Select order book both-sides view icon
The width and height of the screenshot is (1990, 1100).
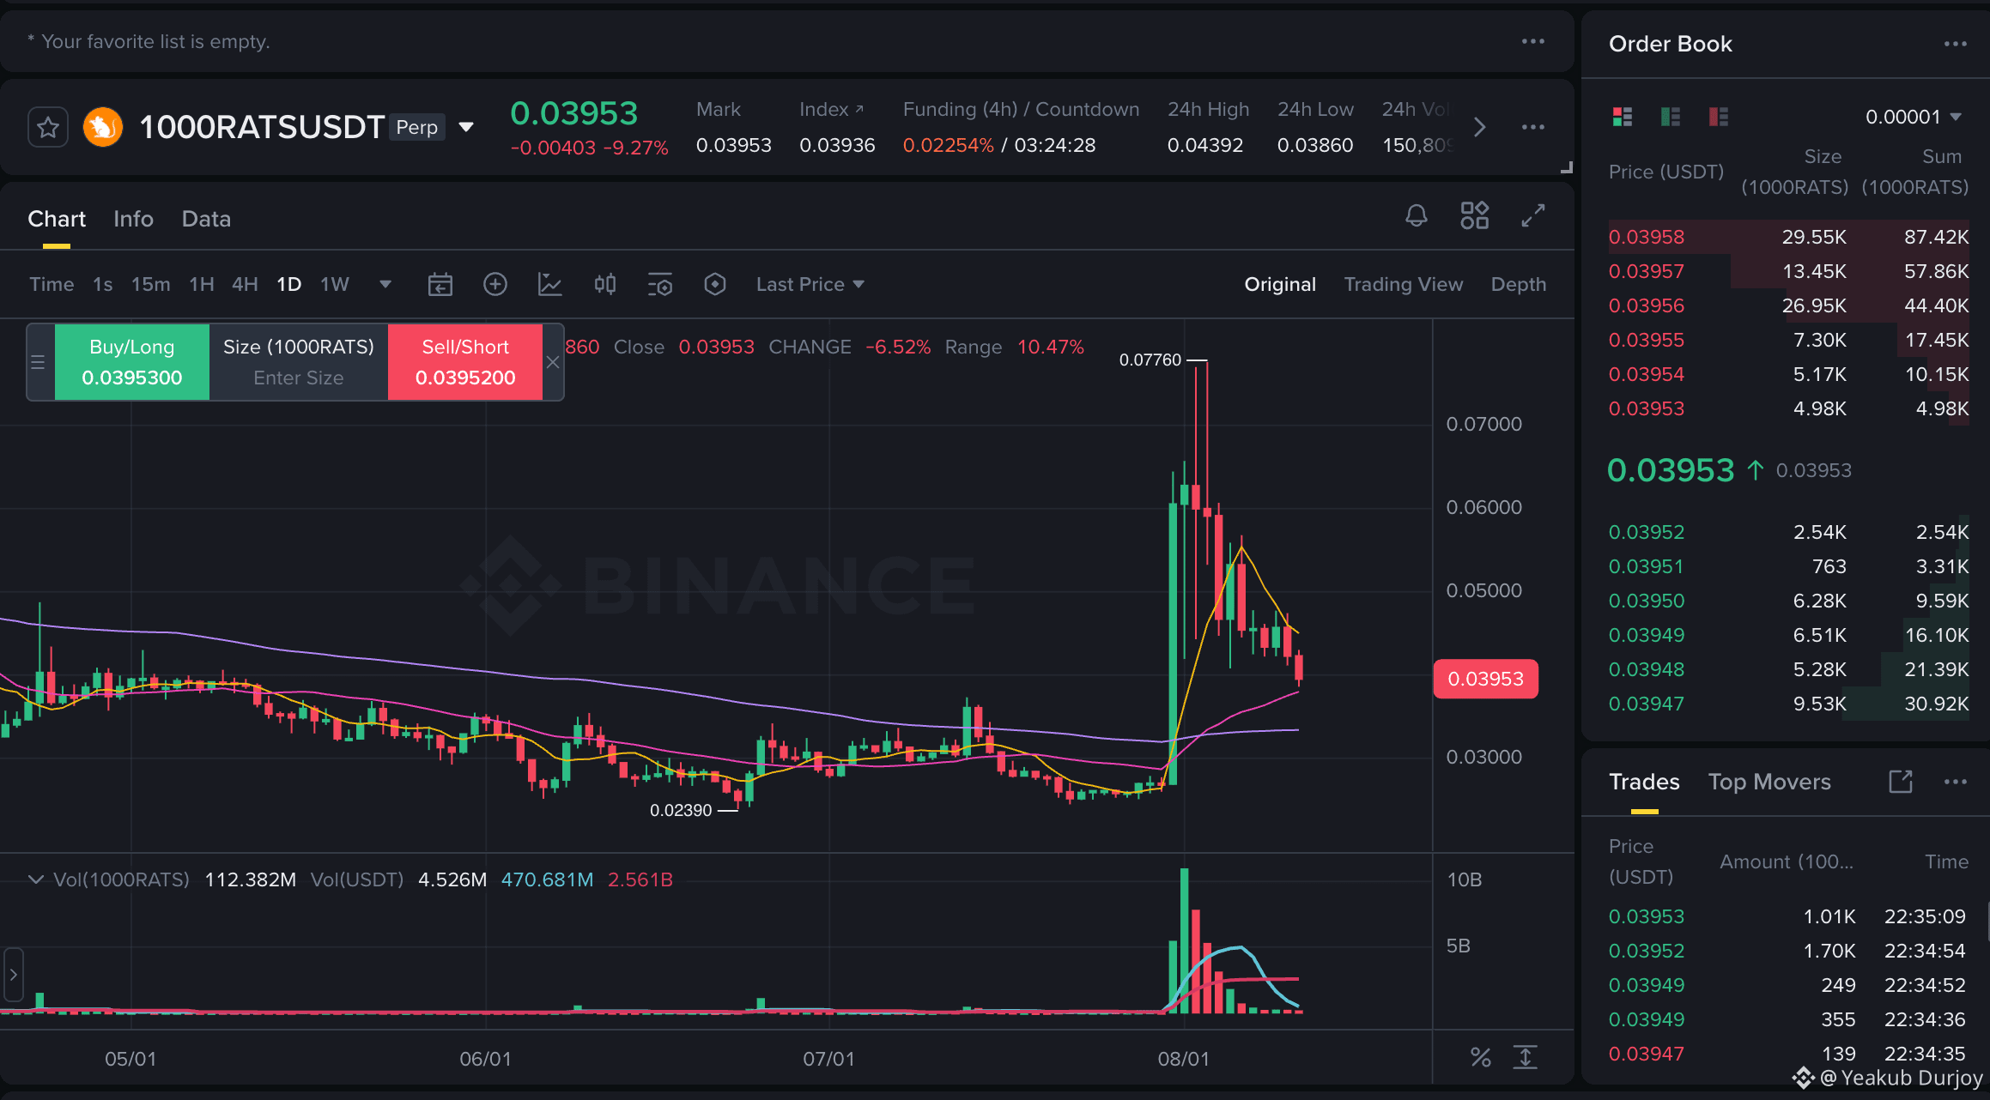coord(1623,117)
